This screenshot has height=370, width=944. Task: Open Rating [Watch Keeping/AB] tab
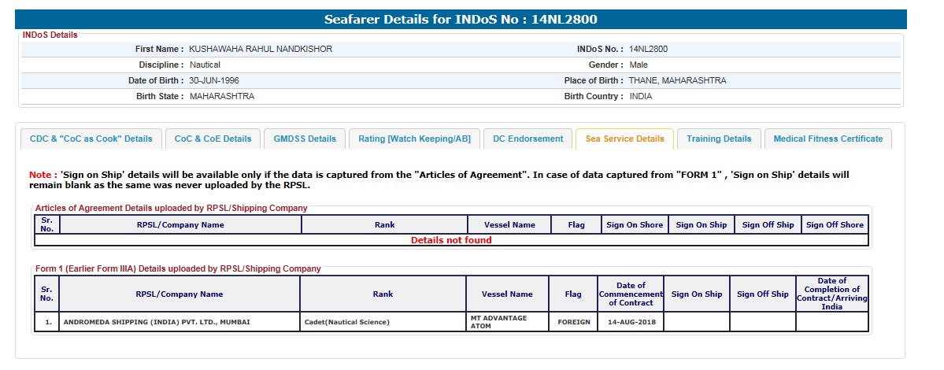(414, 139)
